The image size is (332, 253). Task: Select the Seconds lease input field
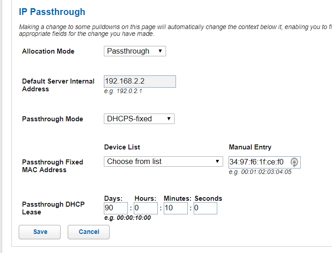[205, 208]
